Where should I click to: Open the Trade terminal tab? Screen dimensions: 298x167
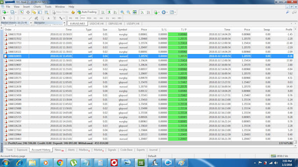(9, 150)
